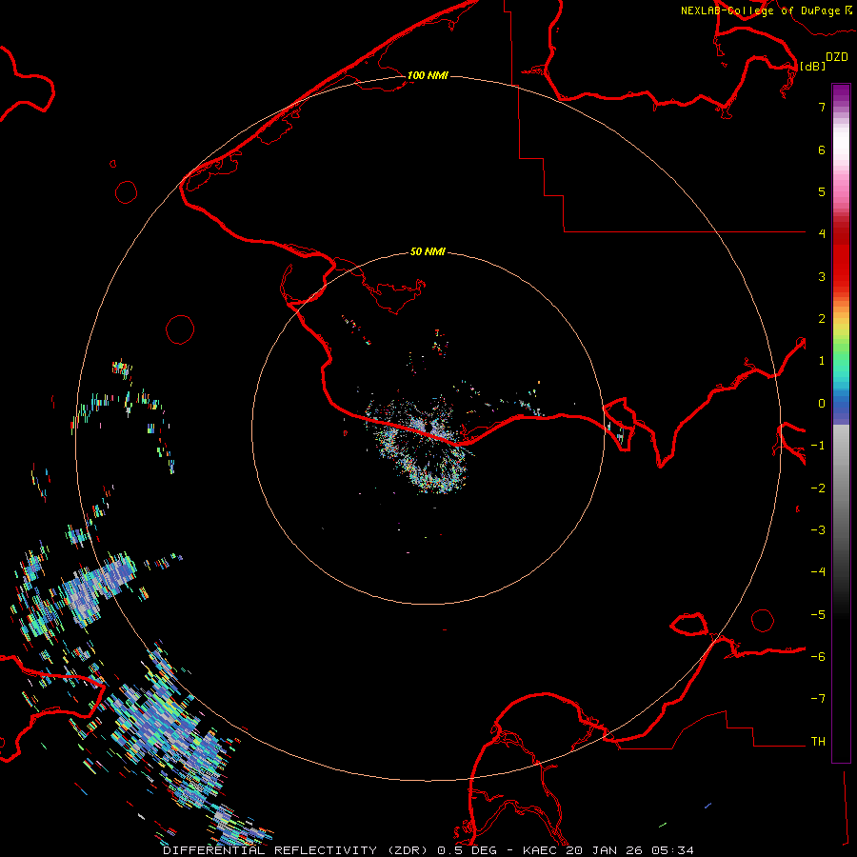This screenshot has height=857, width=857.
Task: Click the 5 value on the scale
Action: [x=822, y=191]
